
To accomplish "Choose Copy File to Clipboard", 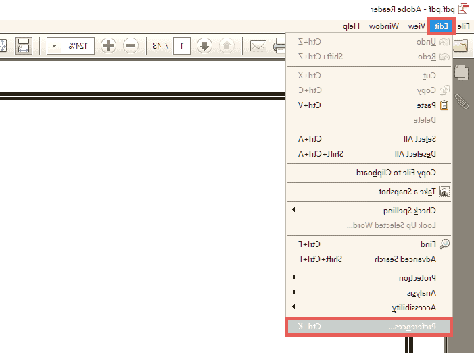I will (369, 173).
